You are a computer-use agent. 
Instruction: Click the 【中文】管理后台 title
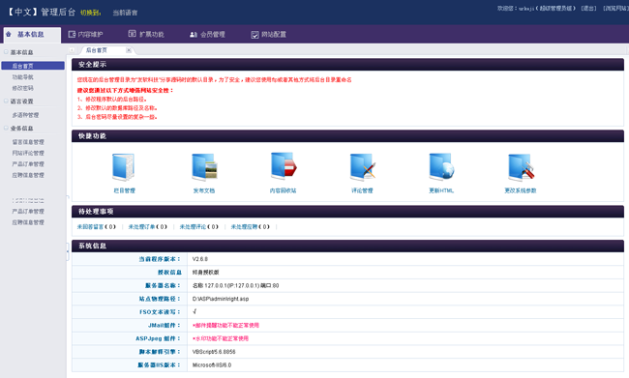point(41,12)
